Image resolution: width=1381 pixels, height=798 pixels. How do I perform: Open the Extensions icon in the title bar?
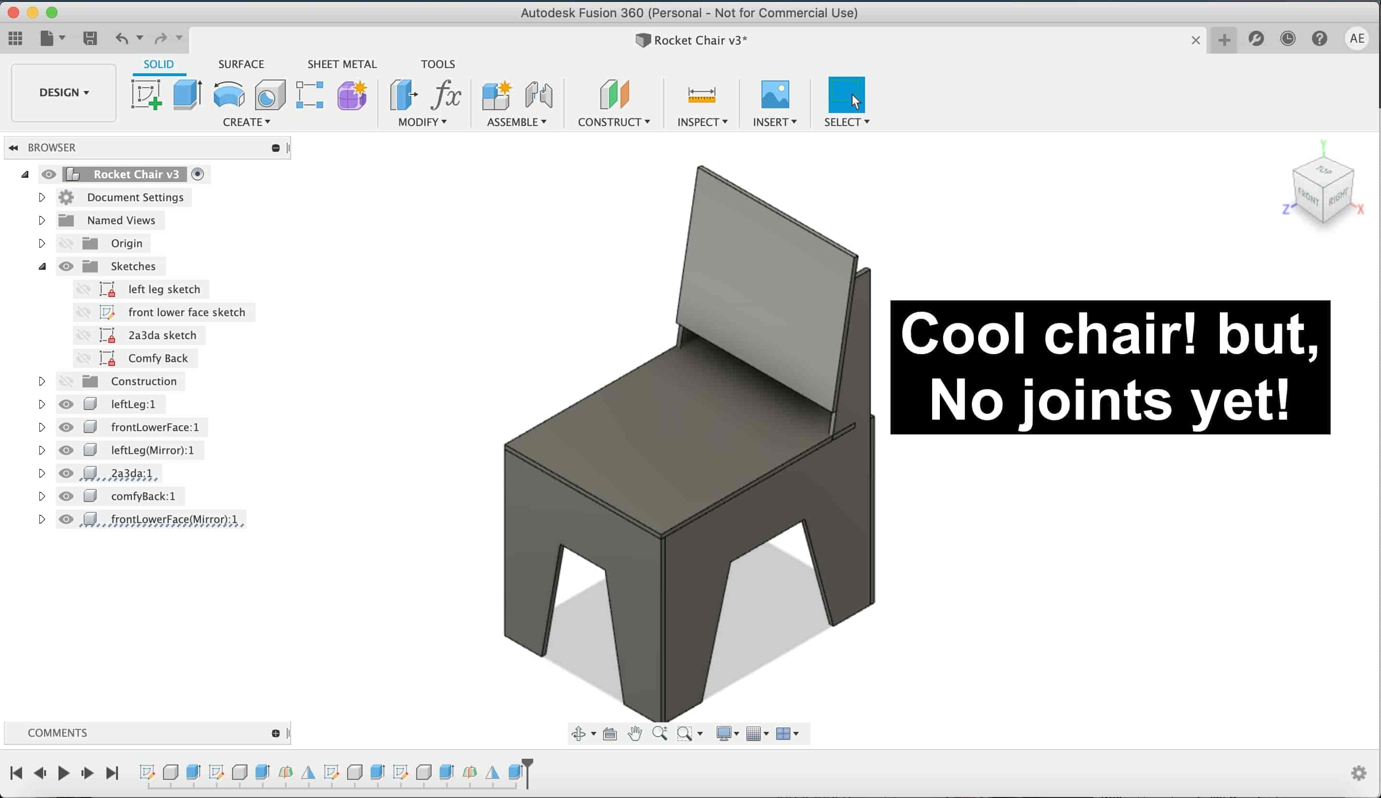pos(1256,38)
